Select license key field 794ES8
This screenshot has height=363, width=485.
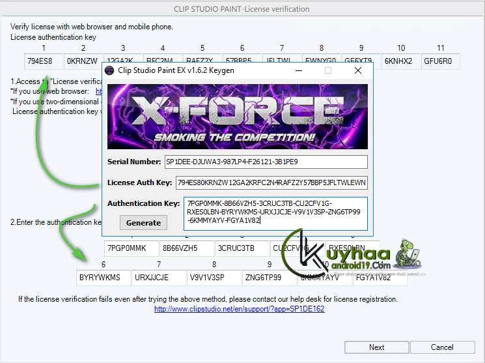(x=44, y=61)
